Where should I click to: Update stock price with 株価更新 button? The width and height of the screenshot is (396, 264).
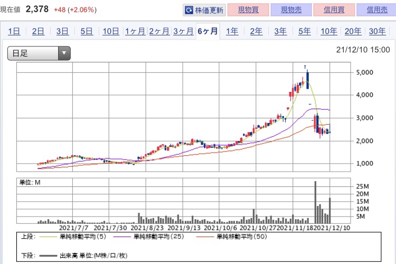click(x=204, y=10)
